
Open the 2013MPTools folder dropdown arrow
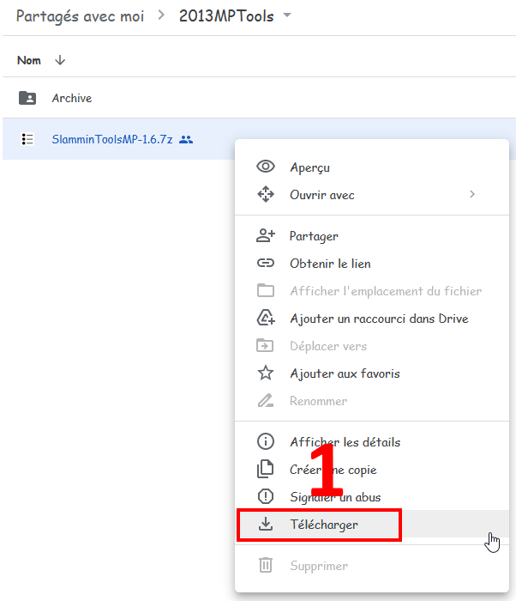[x=287, y=16]
